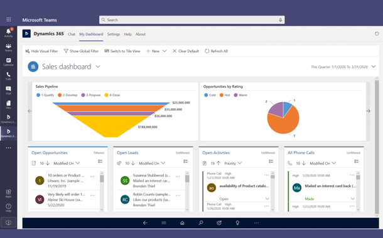Open the Teams app launcher grid
This screenshot has width=383, height=238.
coord(9,19)
